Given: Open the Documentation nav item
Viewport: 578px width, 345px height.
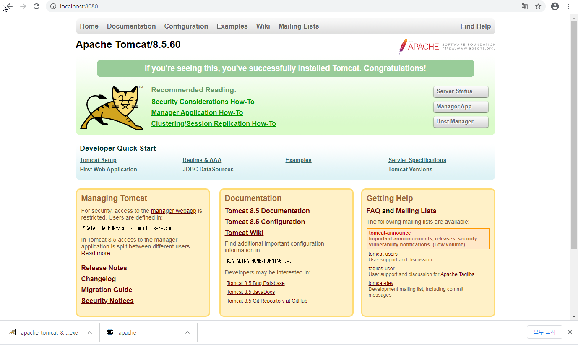Looking at the screenshot, I should [131, 26].
